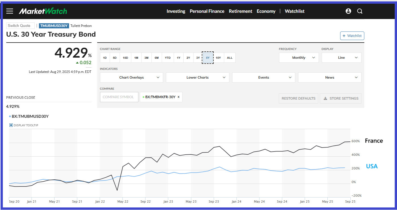Open the hamburger navigation menu
The width and height of the screenshot is (397, 210).
click(10, 11)
